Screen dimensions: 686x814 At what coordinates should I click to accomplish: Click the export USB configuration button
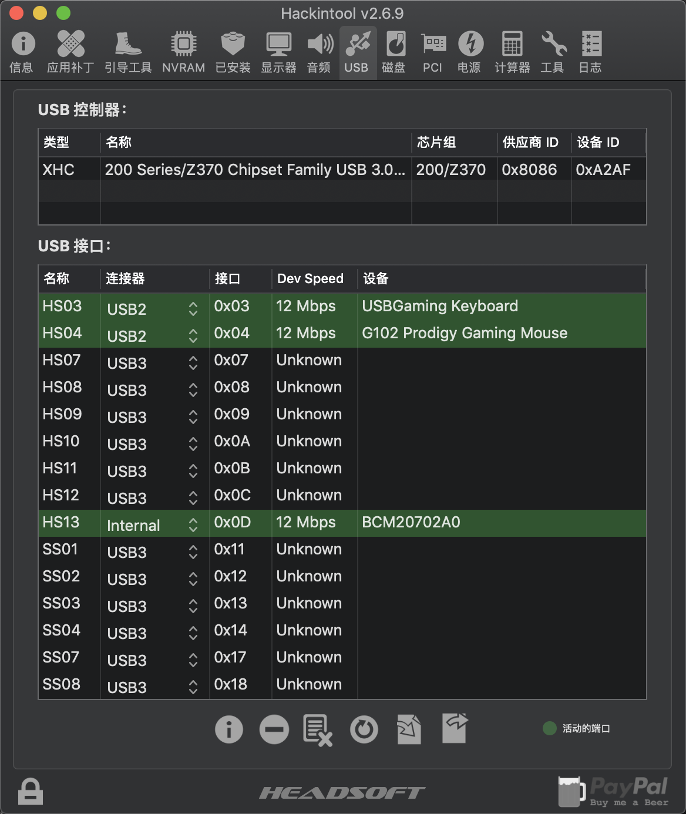point(455,728)
